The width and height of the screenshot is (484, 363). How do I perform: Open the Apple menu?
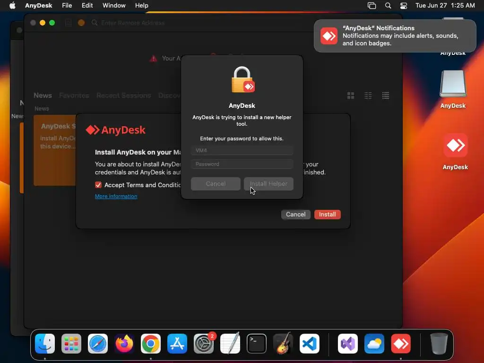[x=12, y=6]
